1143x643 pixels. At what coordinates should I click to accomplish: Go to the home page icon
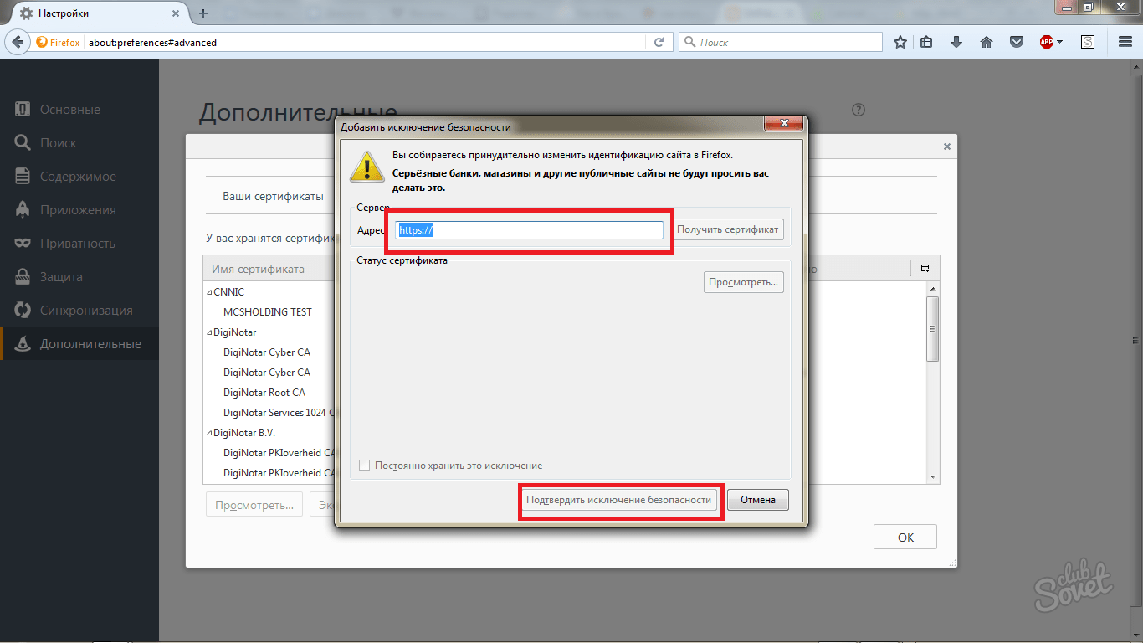(987, 42)
